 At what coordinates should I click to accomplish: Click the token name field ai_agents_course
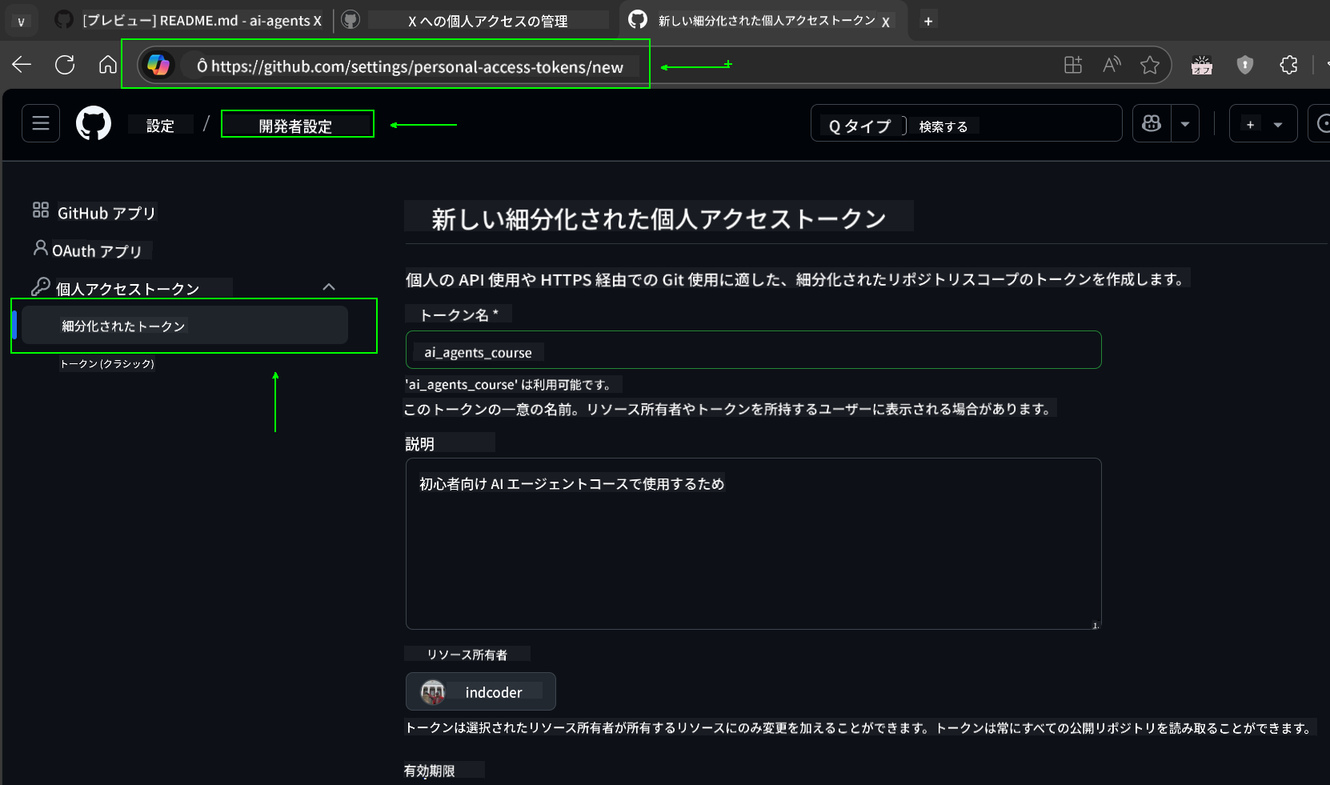753,350
